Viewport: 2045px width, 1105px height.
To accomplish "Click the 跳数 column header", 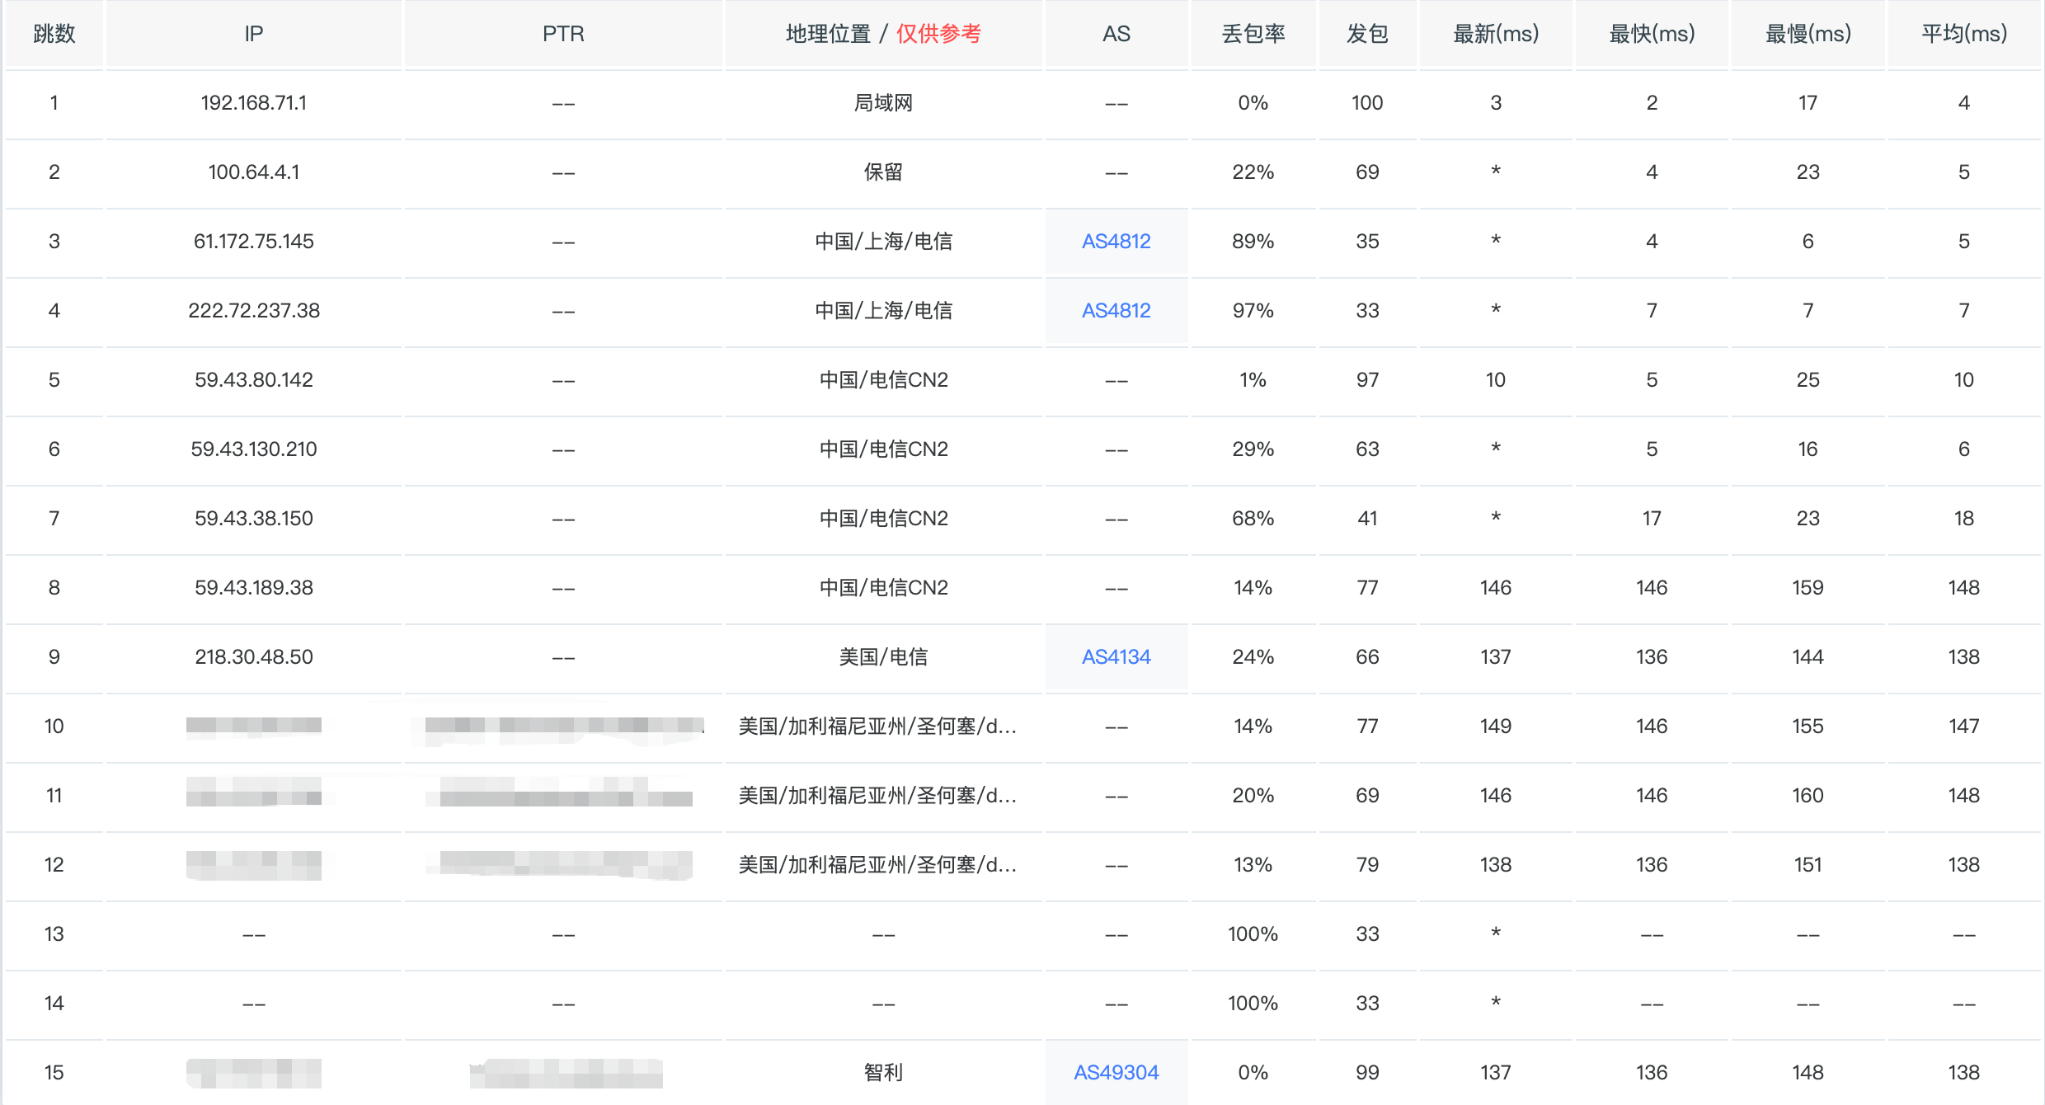I will tap(54, 34).
